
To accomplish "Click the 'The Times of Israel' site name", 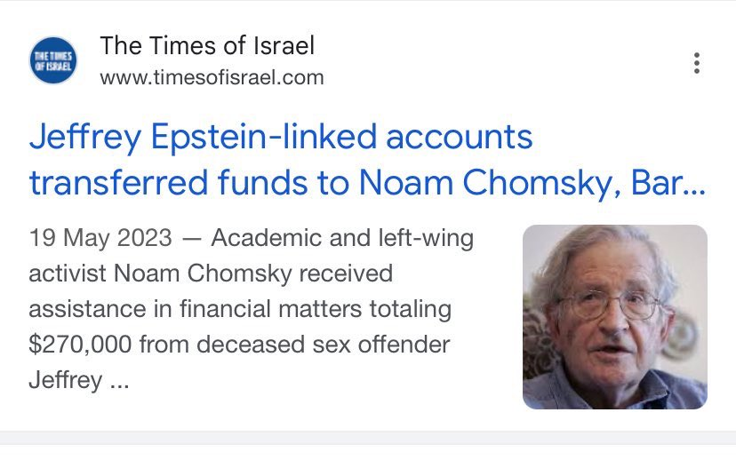I will coord(207,45).
